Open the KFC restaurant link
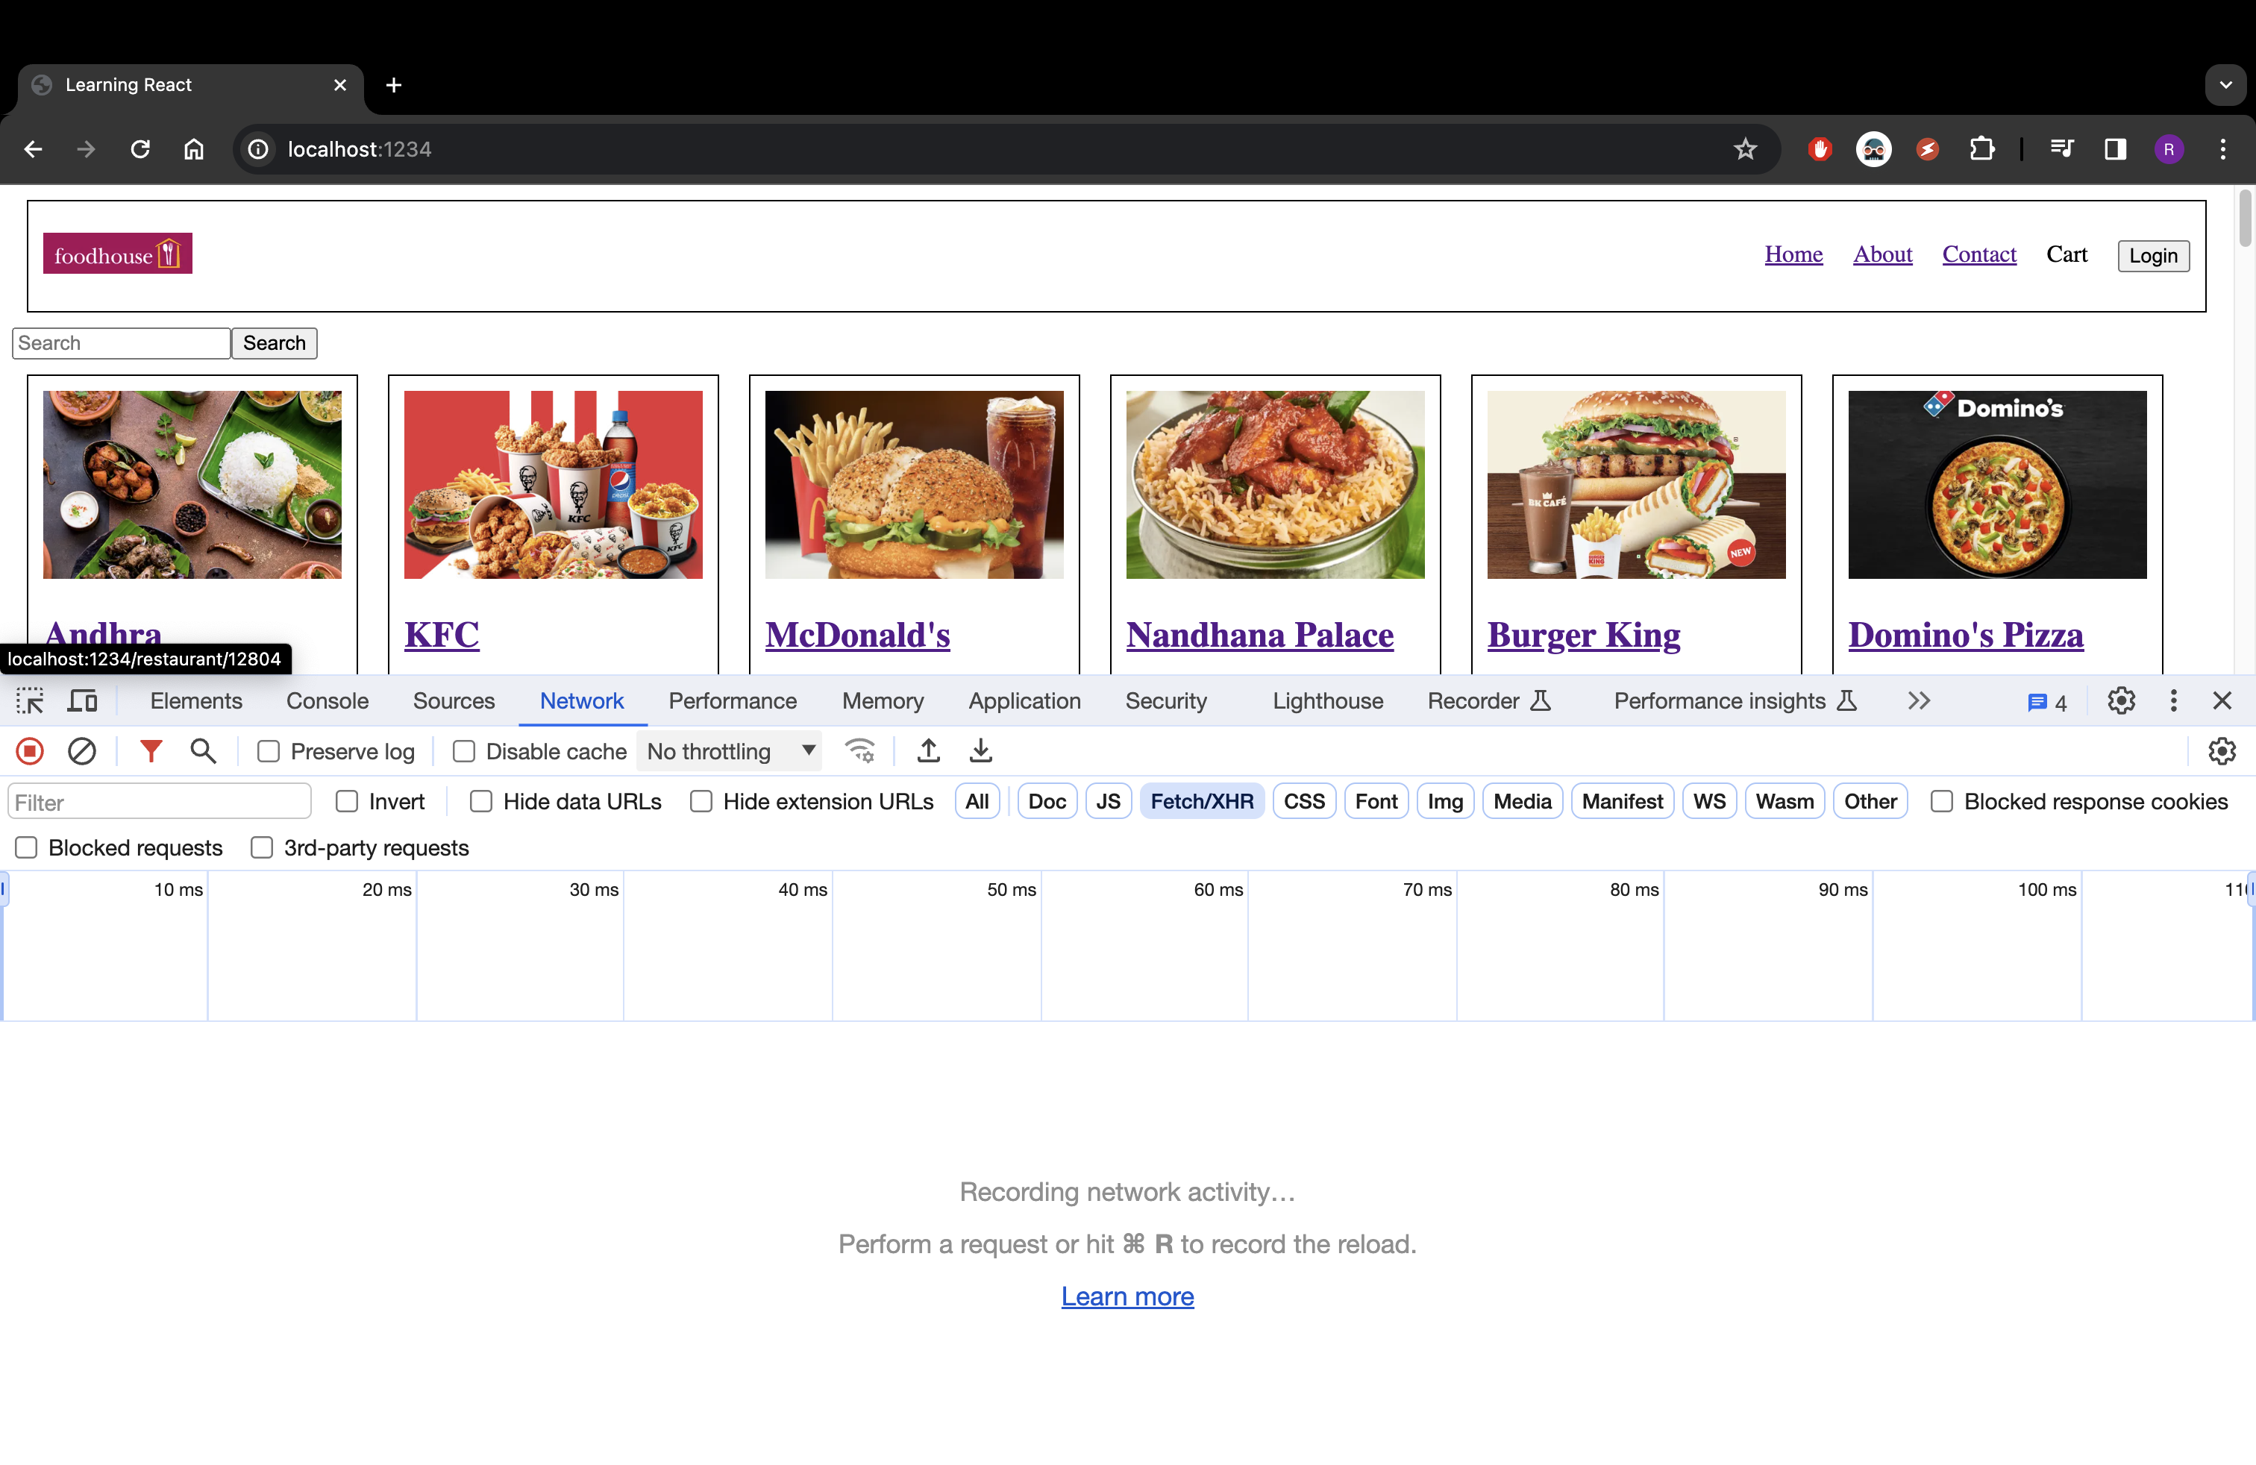Viewport: 2256px width, 1465px height. tap(442, 635)
